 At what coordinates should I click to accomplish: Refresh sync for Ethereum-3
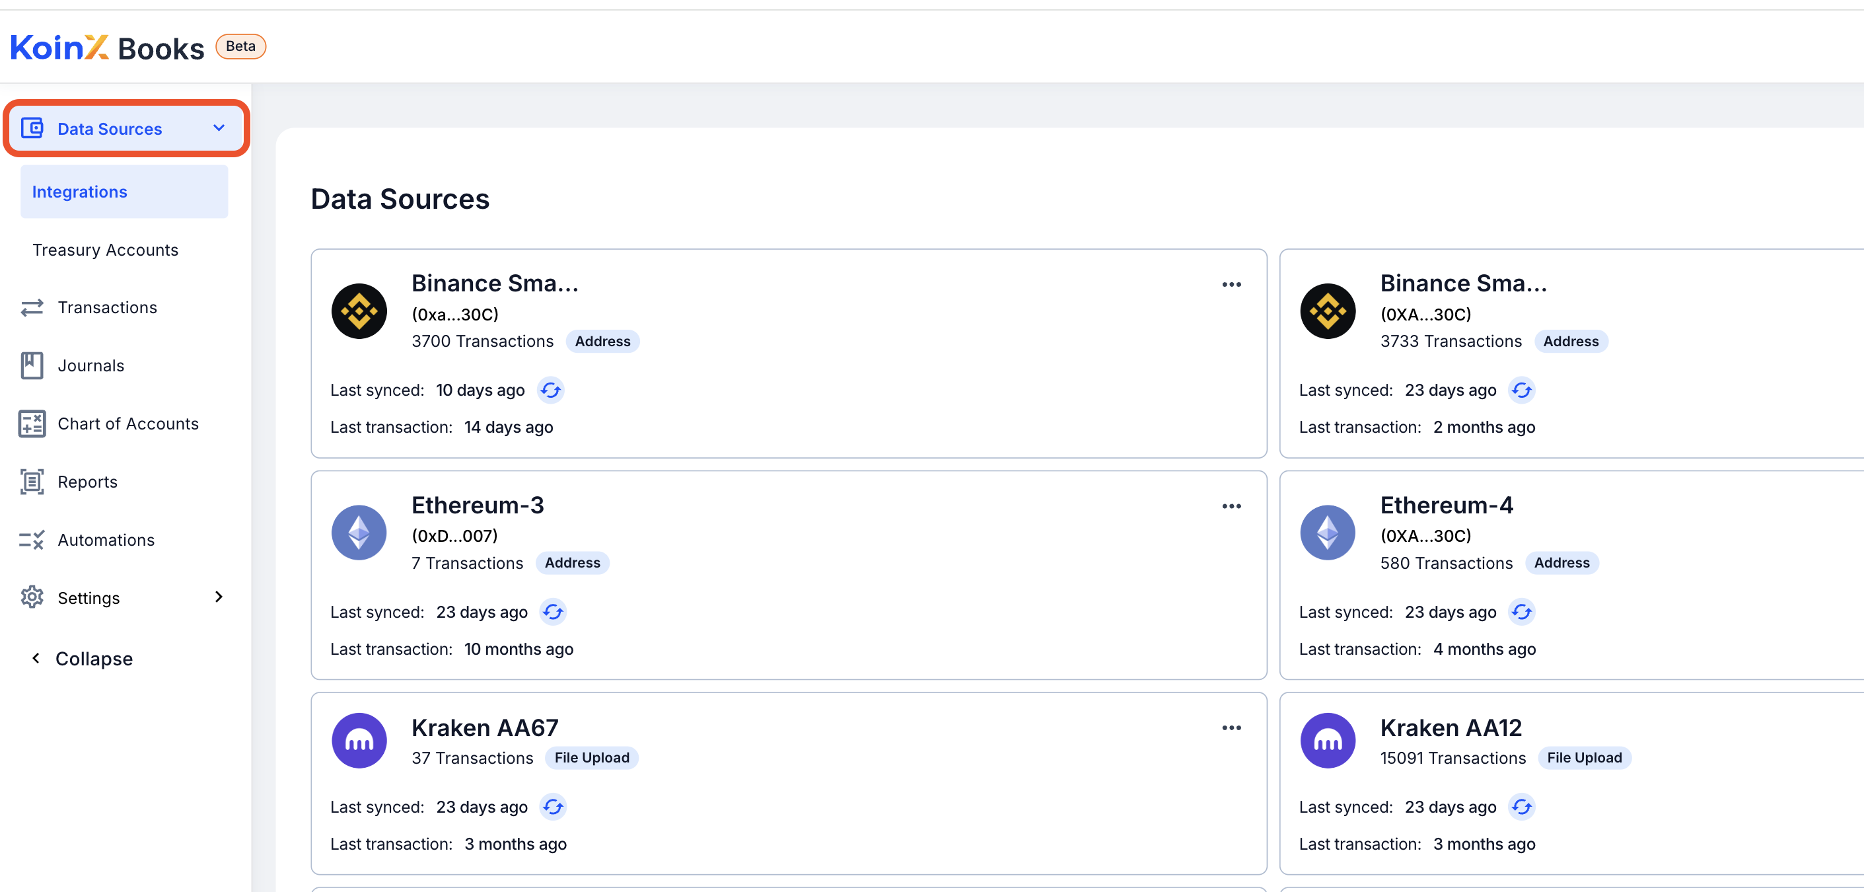pyautogui.click(x=553, y=612)
